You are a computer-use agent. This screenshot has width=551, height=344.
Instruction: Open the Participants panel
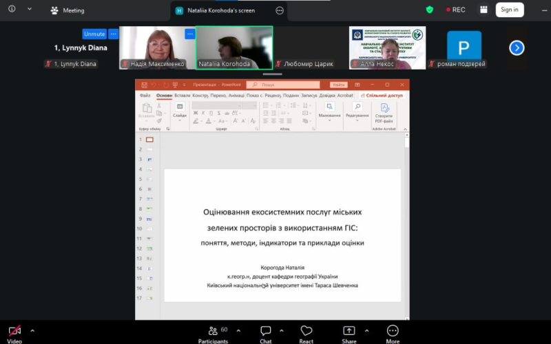point(213,334)
